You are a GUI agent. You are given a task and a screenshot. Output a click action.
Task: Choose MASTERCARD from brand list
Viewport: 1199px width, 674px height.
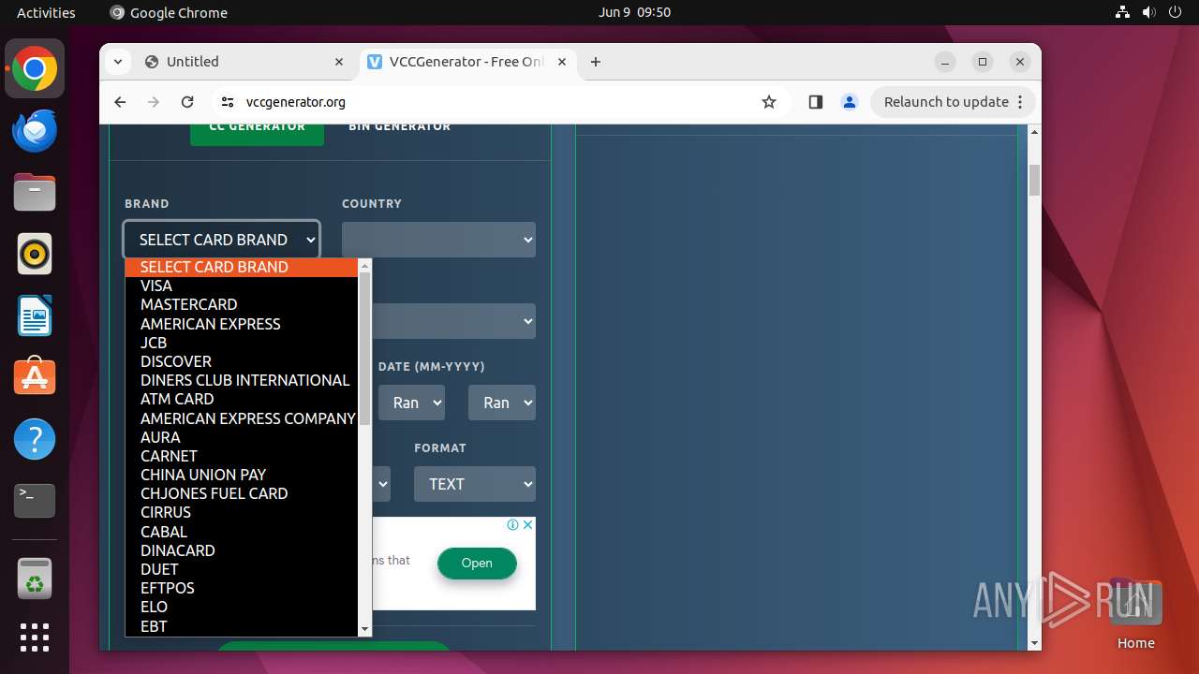click(x=242, y=304)
